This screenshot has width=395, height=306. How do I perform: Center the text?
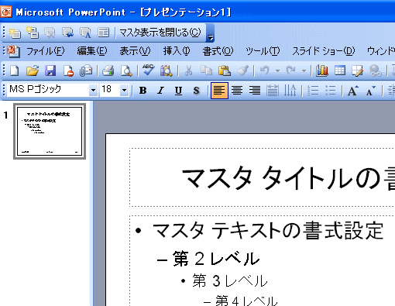click(237, 91)
